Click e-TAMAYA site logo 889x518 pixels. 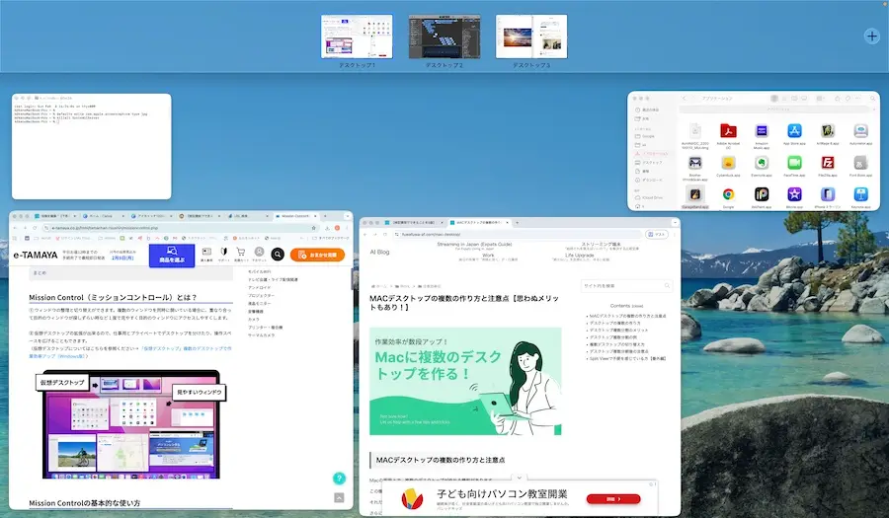36,256
